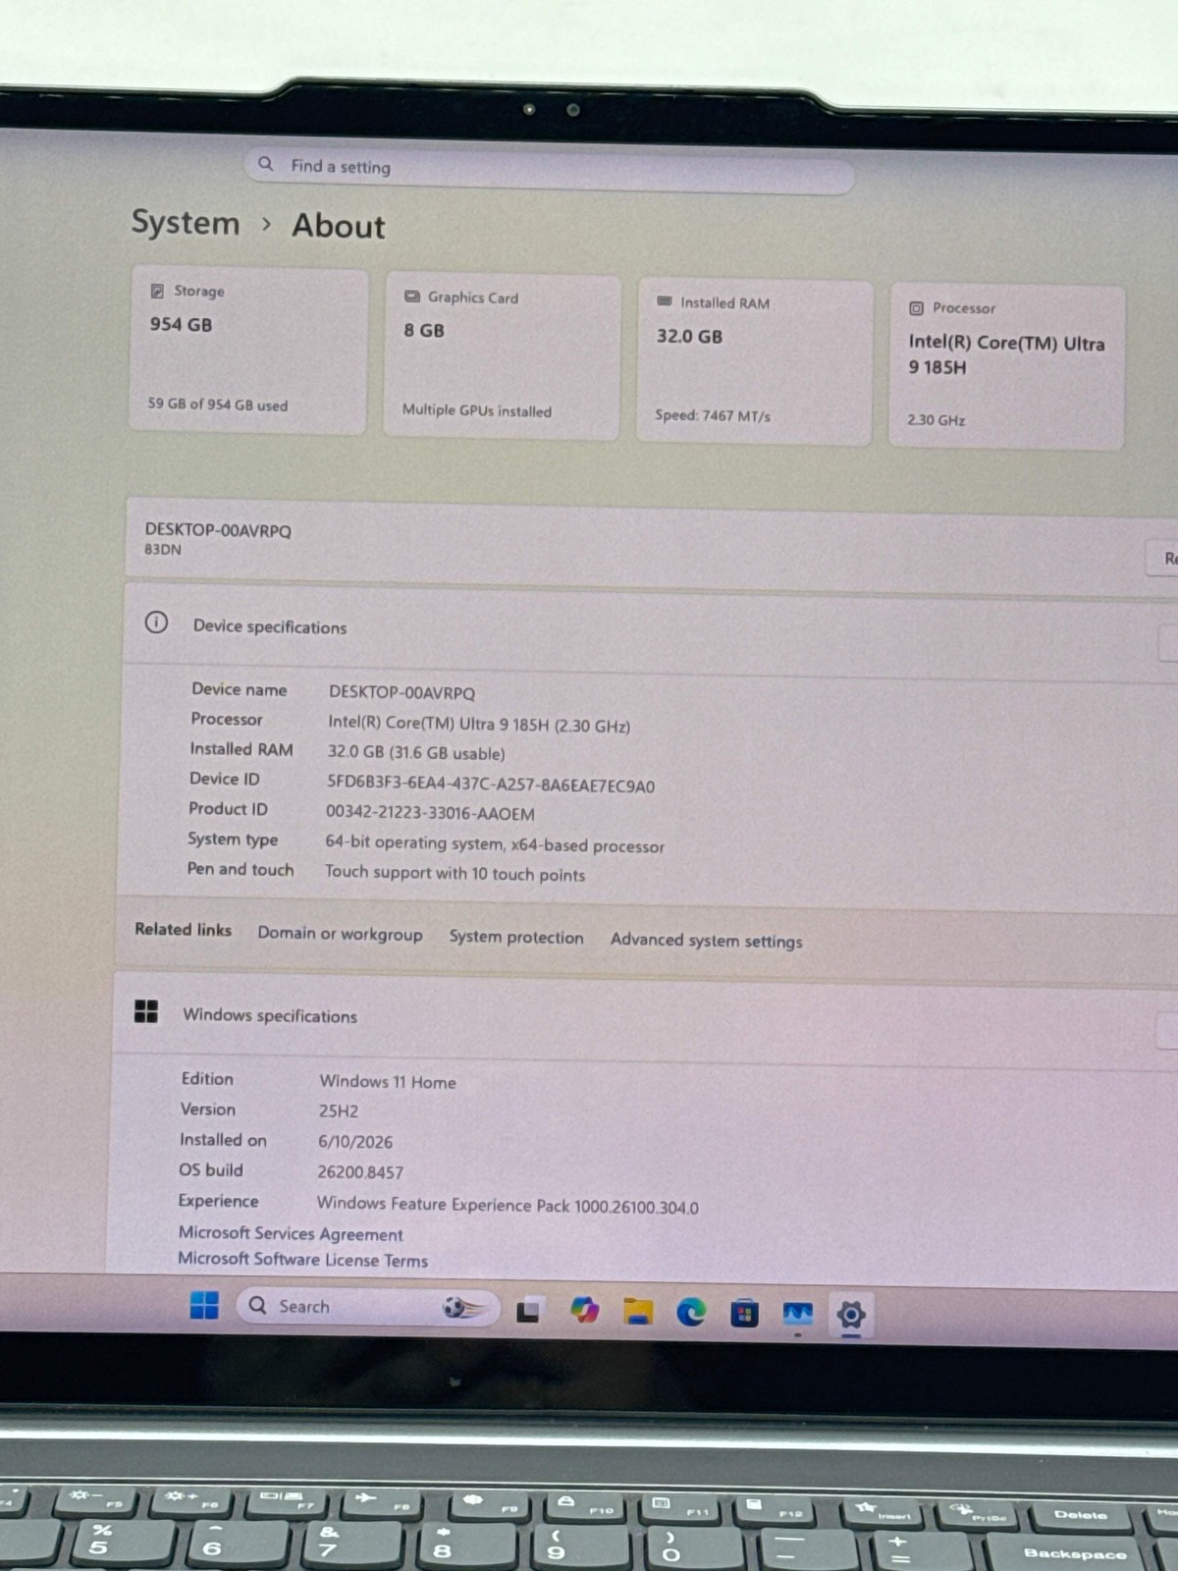The width and height of the screenshot is (1178, 1571).
Task: Open Microsoft Software License Terms link
Action: [302, 1259]
